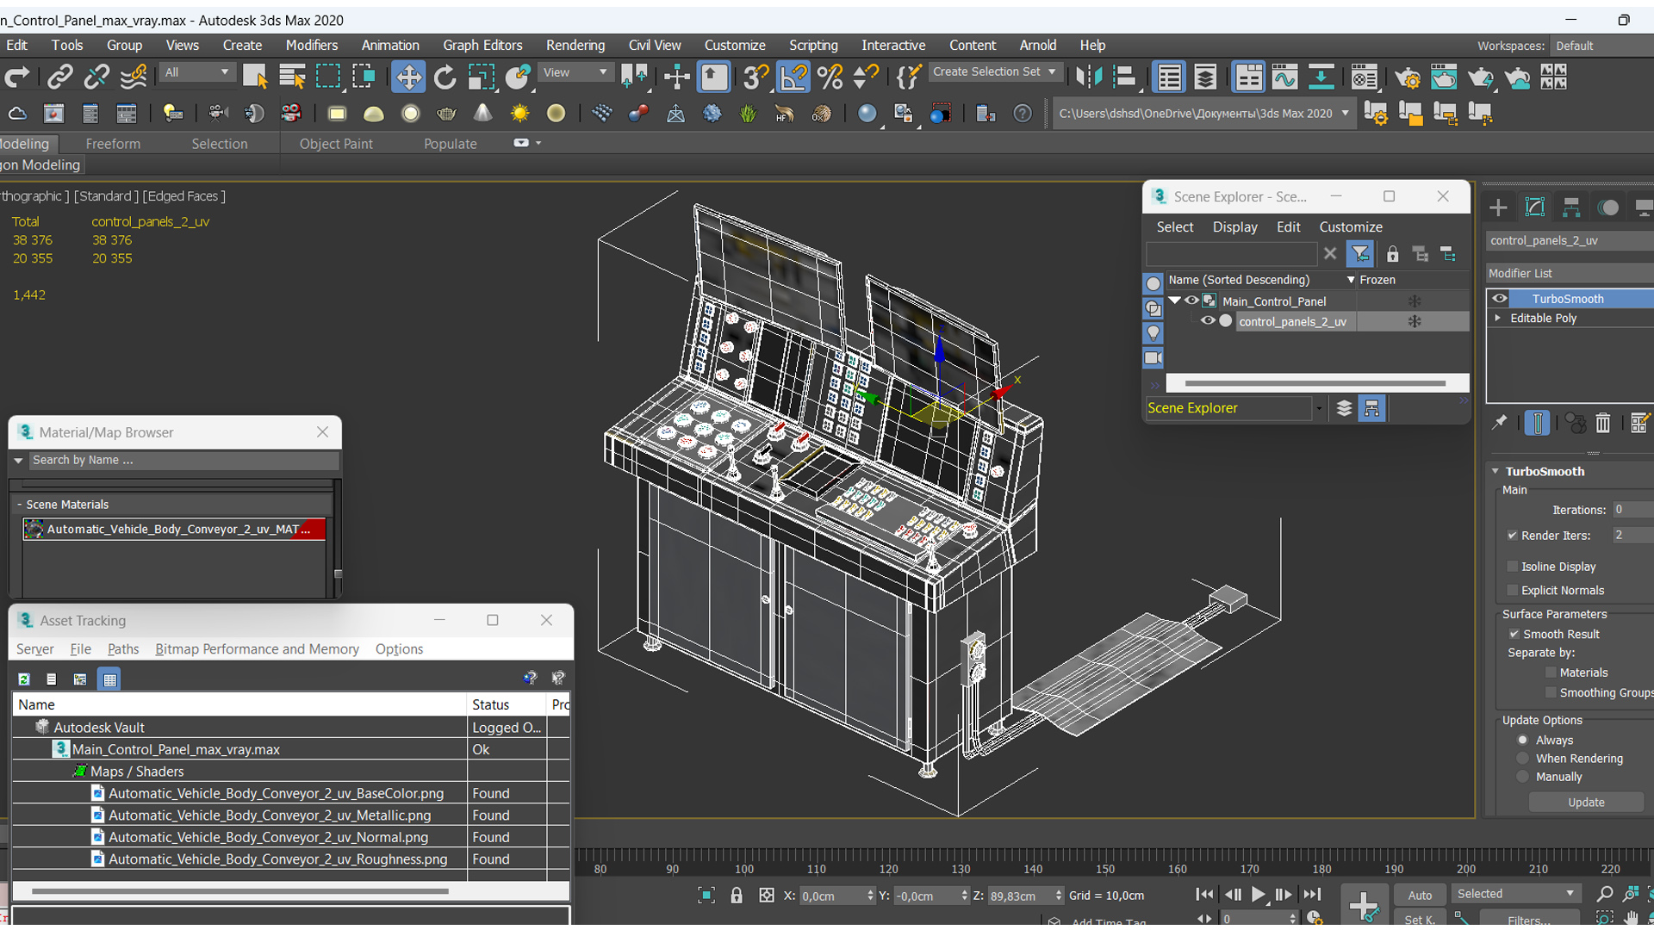The width and height of the screenshot is (1654, 930).
Task: Collapse Main_Control_Panel tree node
Action: [1174, 301]
